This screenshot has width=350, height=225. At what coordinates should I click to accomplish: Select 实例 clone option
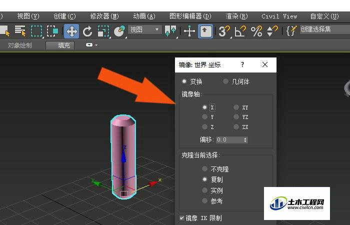coord(204,190)
